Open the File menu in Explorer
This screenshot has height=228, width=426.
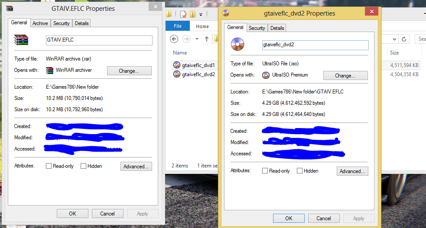pos(178,26)
